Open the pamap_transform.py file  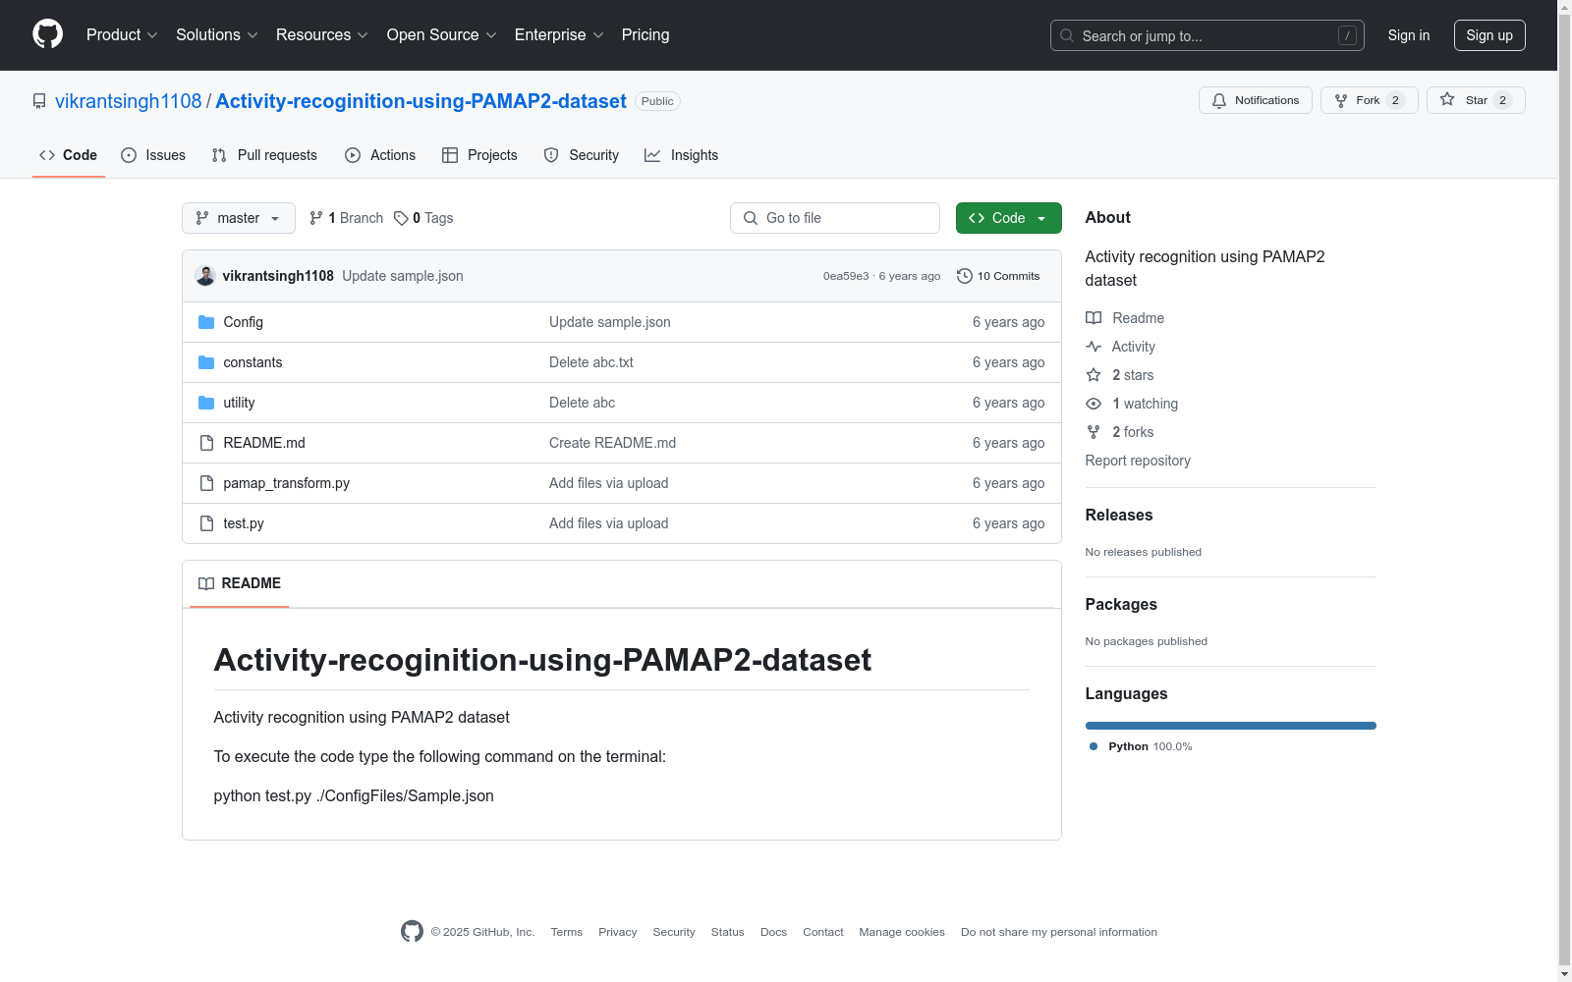(286, 483)
